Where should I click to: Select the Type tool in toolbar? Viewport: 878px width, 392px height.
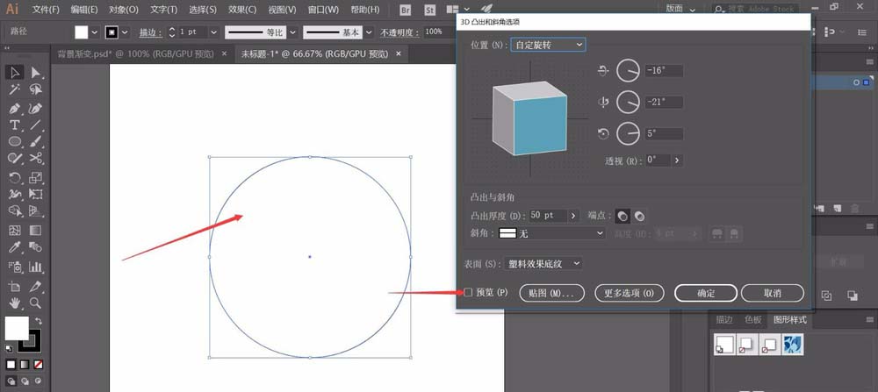point(15,125)
